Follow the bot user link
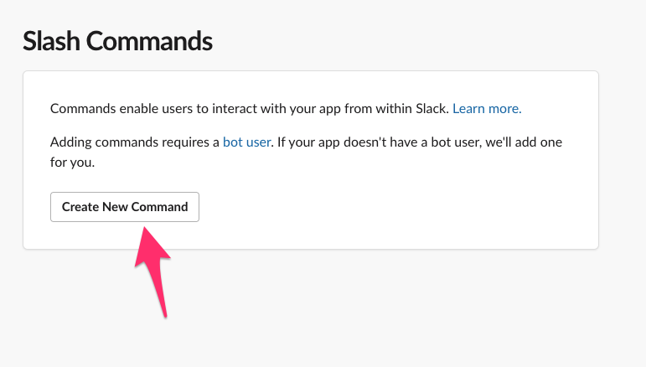646x367 pixels. [247, 142]
